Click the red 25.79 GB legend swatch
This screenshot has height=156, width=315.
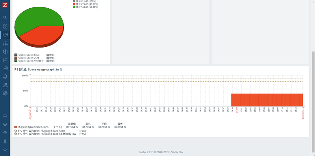(x=74, y=4)
